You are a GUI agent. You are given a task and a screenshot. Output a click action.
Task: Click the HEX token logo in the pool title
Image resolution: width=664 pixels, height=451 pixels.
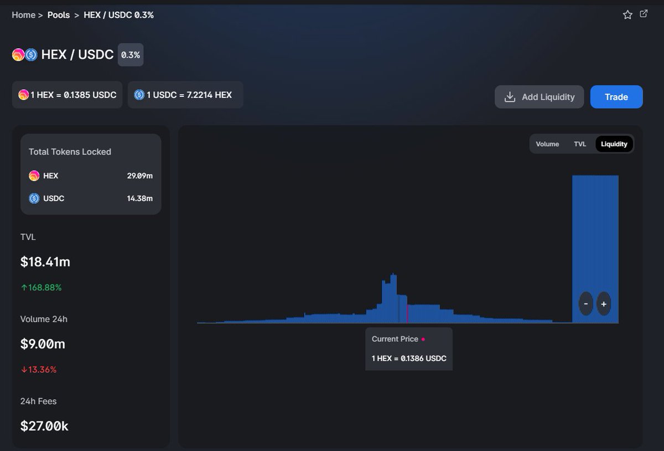[18, 55]
